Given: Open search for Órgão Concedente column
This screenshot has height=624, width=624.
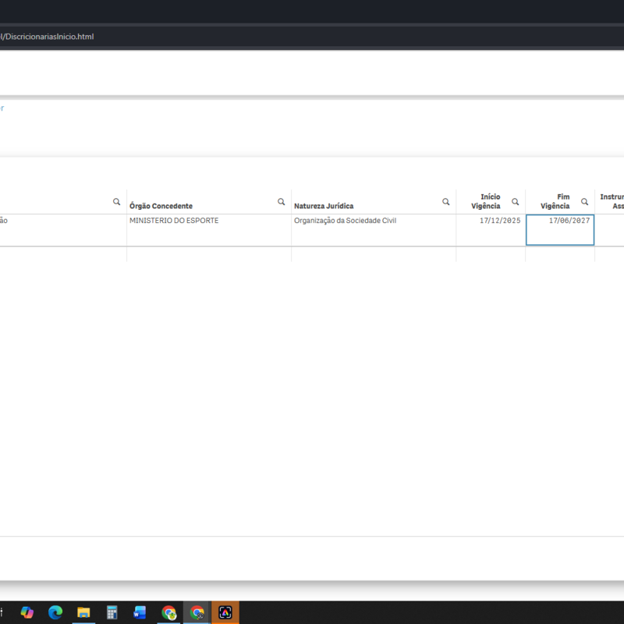Looking at the screenshot, I should pyautogui.click(x=281, y=202).
